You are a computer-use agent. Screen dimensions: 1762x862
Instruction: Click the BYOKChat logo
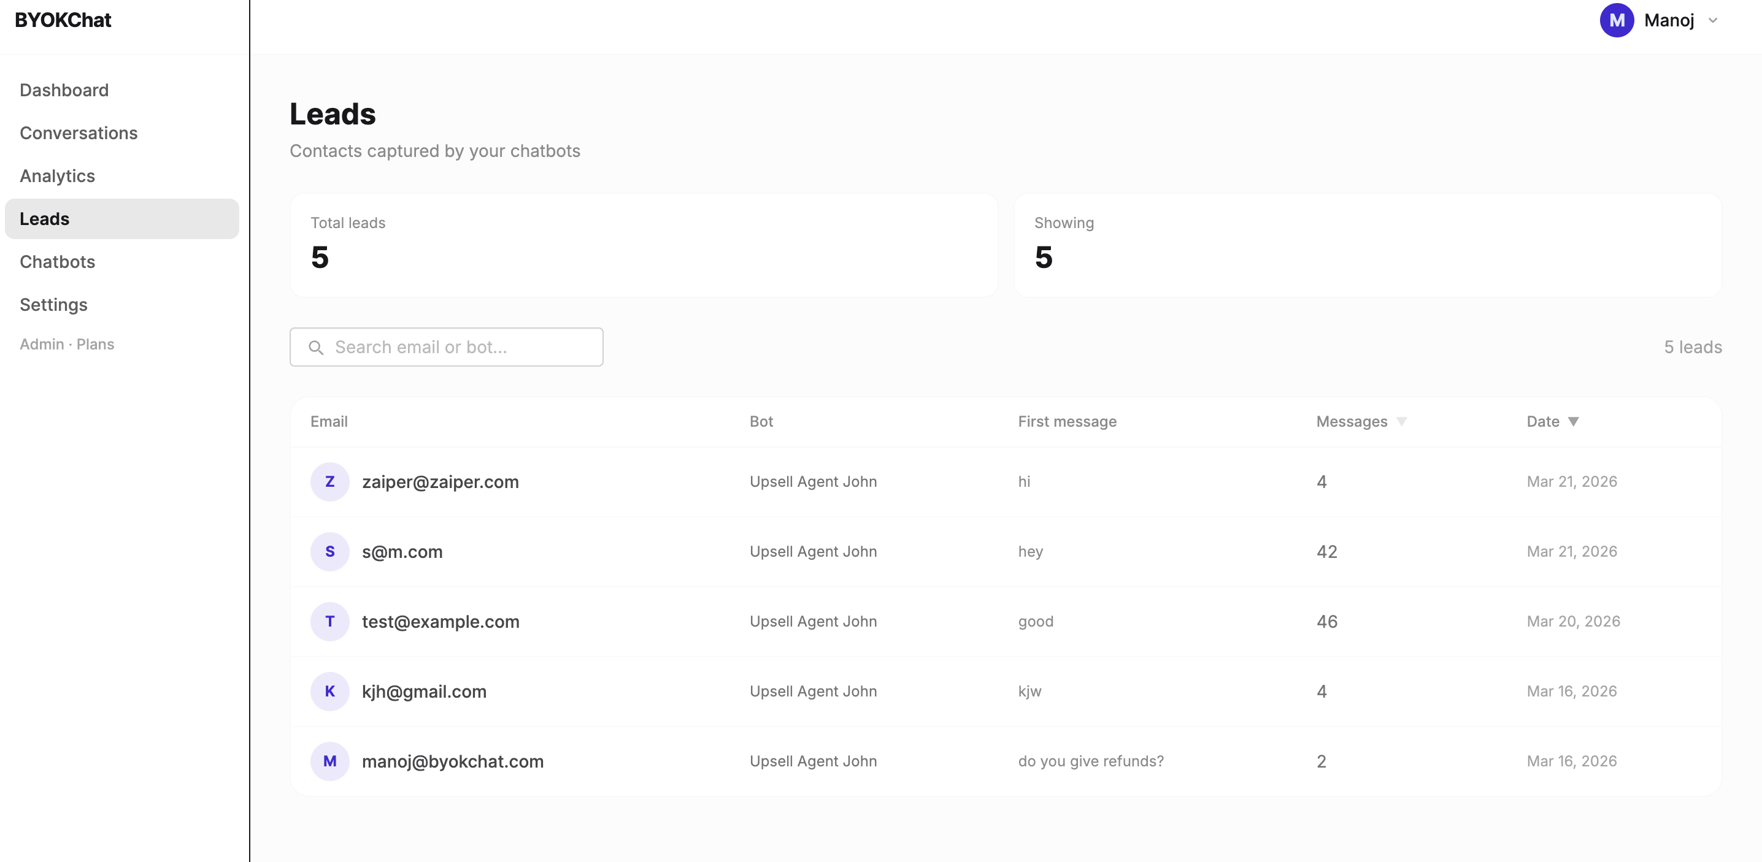click(63, 20)
